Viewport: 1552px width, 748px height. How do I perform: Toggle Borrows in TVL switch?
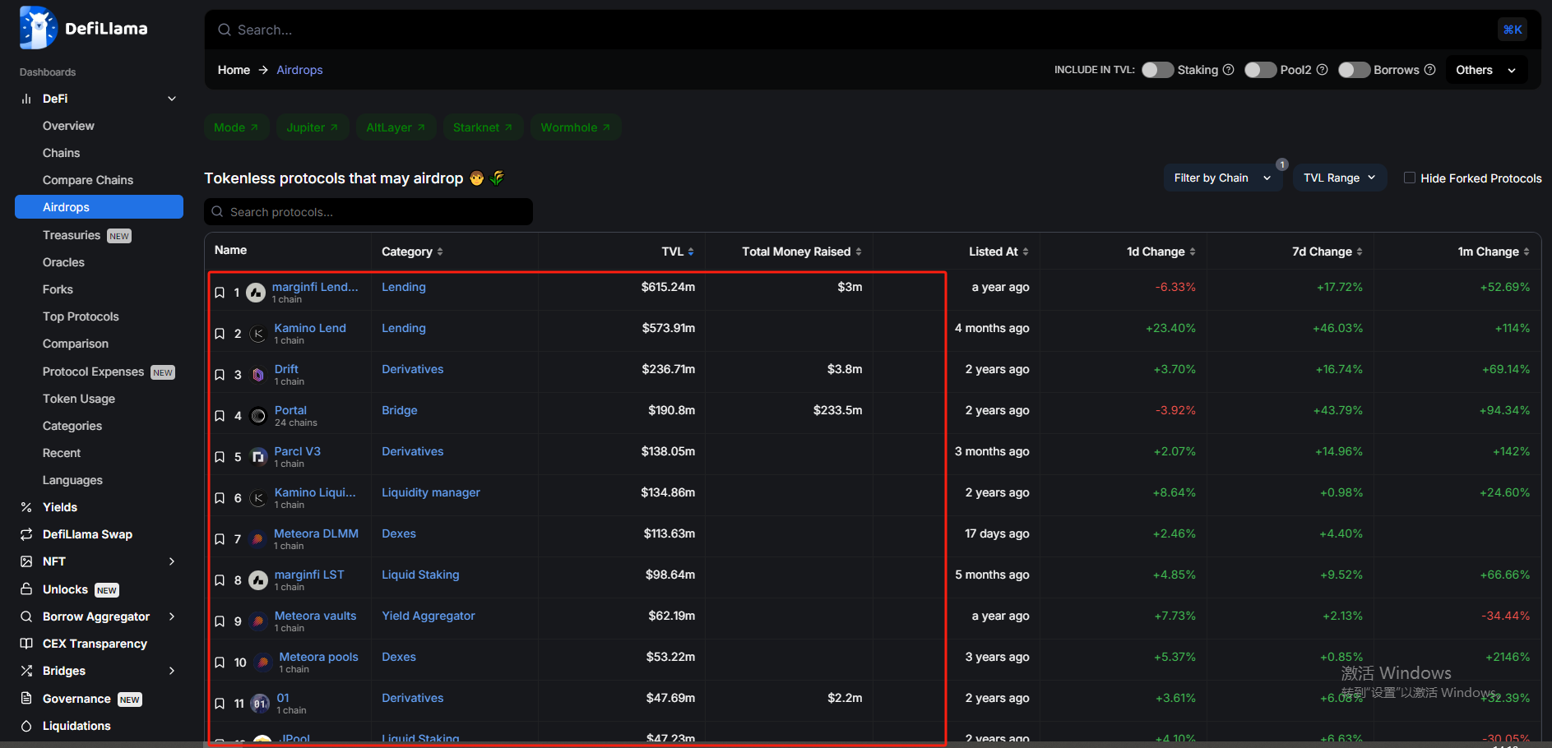1354,70
